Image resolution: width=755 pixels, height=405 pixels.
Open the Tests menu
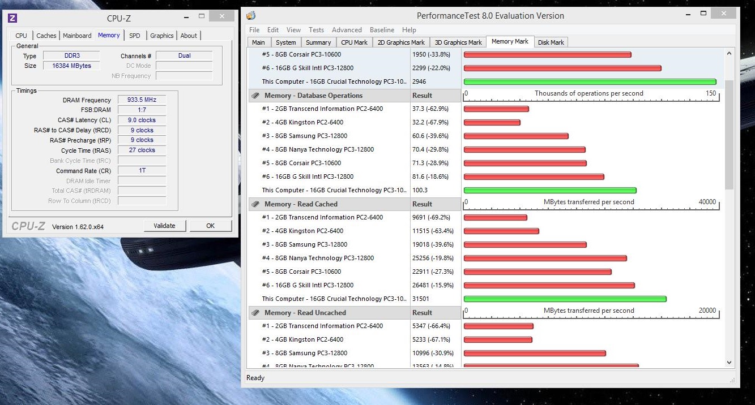coord(316,30)
